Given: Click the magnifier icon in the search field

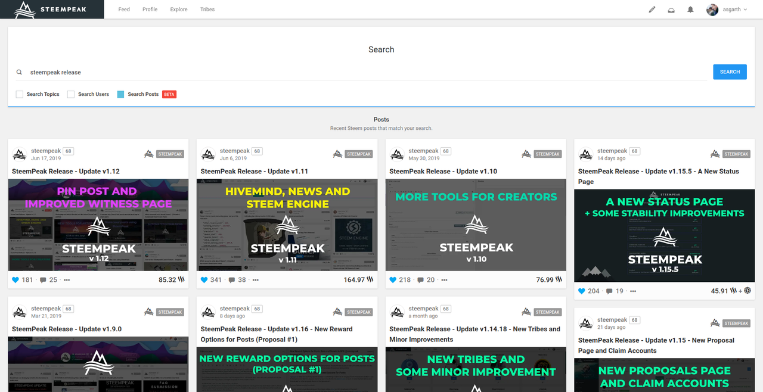Looking at the screenshot, I should [19, 72].
